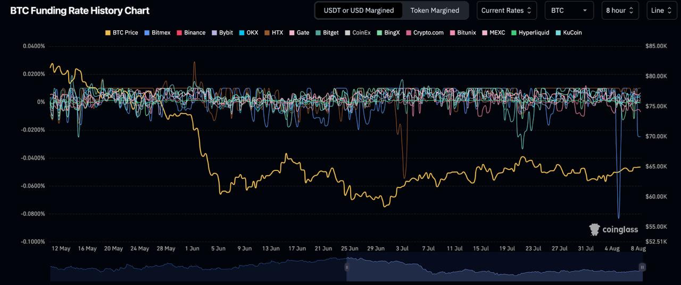The height and width of the screenshot is (285, 681).
Task: Click the 3 Jul date label
Action: point(402,248)
